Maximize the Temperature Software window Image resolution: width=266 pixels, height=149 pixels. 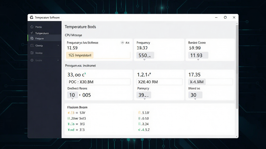pyautogui.click(x=225, y=17)
